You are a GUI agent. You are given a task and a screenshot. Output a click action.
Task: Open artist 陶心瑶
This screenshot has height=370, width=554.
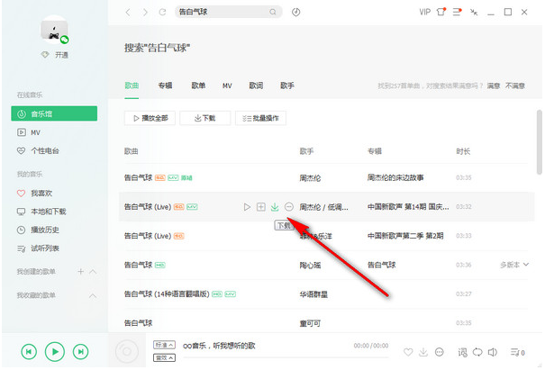310,266
